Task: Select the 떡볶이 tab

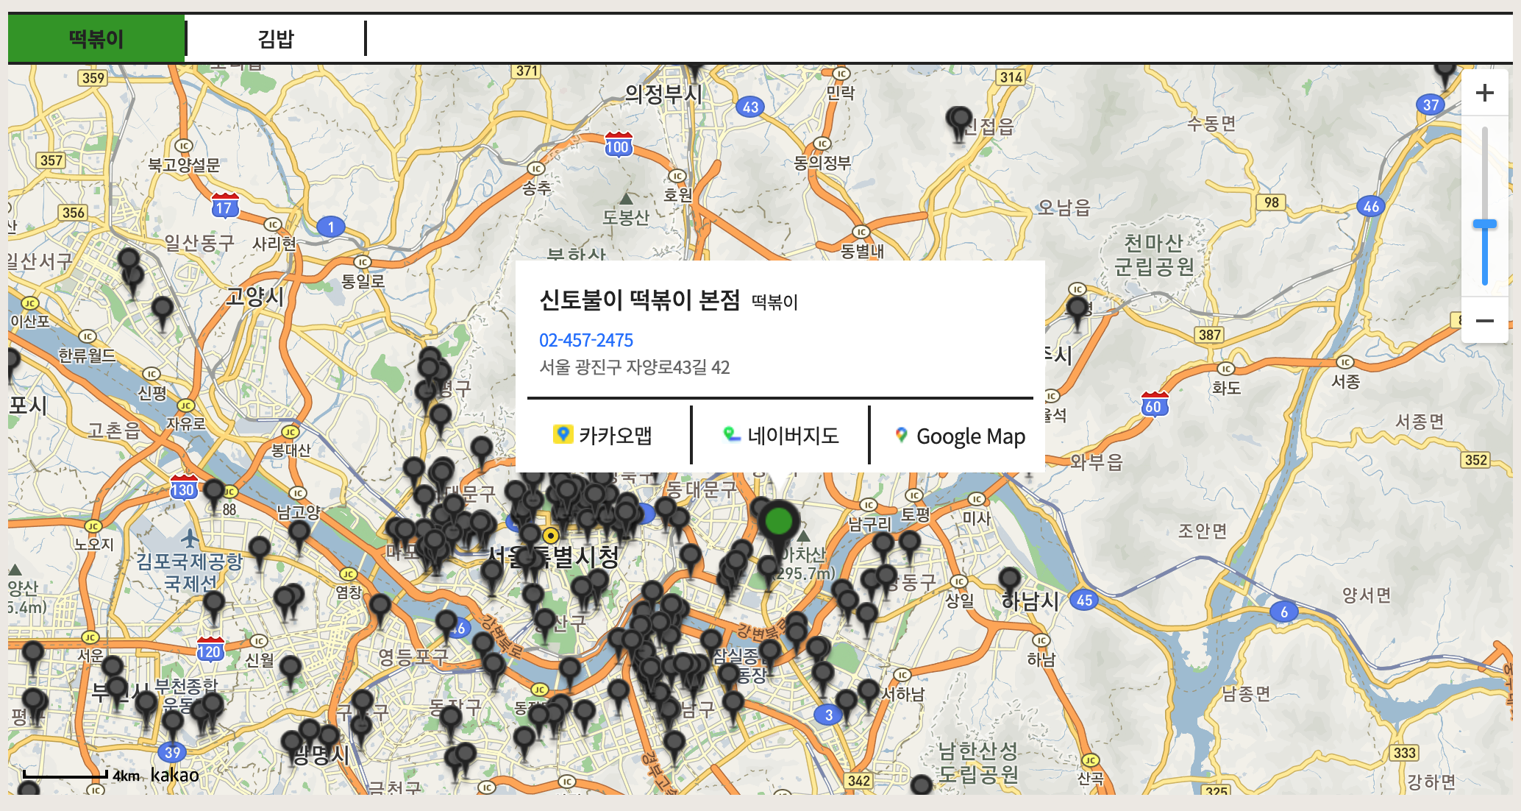Action: (x=96, y=38)
